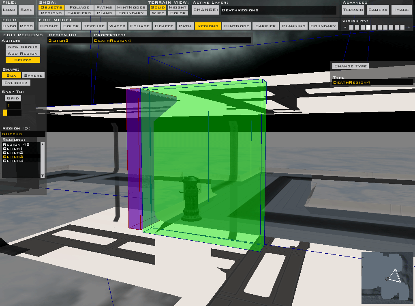Save the current file
Screen dimensions: 415x306
click(x=26, y=10)
